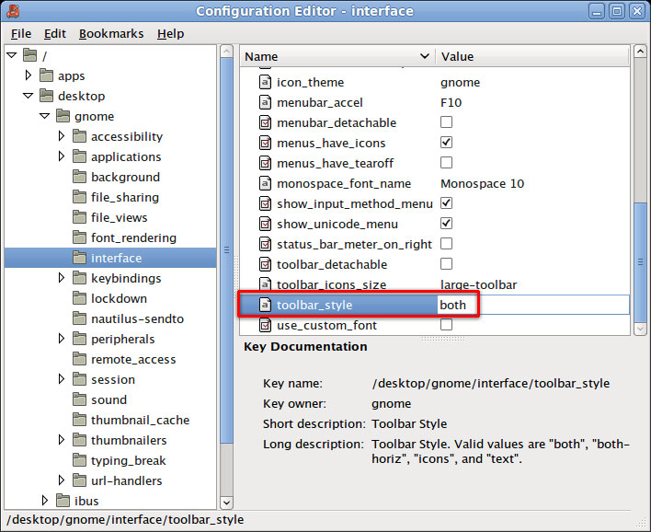Click the file_views folder icon
This screenshot has height=532, width=651.
coord(79,217)
